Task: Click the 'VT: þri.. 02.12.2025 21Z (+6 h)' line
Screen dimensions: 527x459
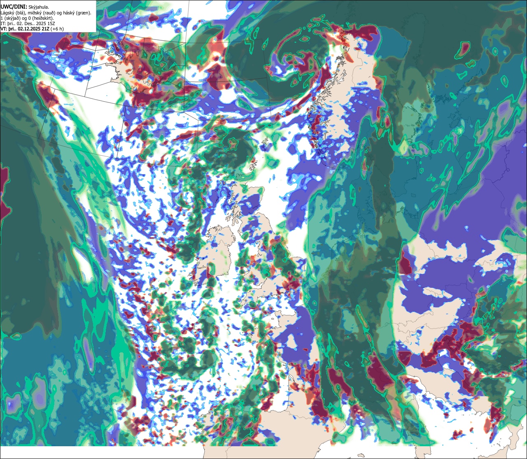Action: pyautogui.click(x=32, y=29)
